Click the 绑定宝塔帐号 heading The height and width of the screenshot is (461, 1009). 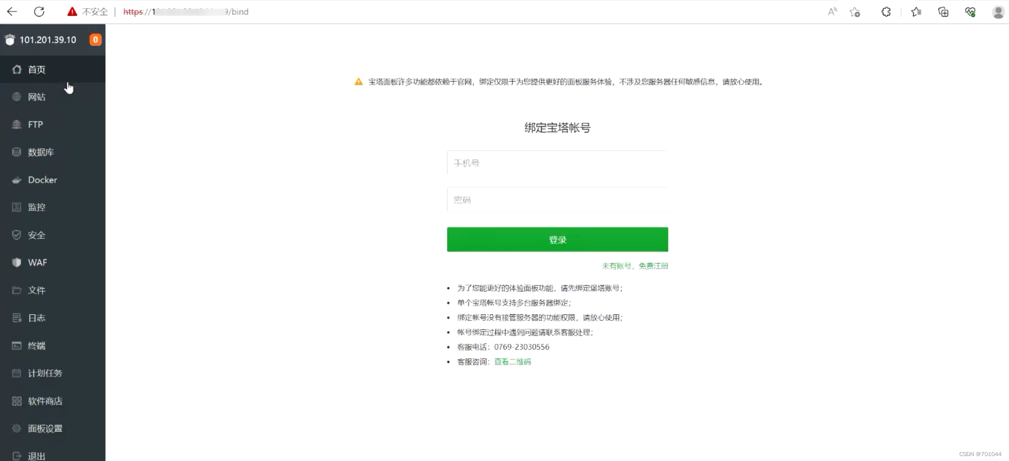coord(557,128)
